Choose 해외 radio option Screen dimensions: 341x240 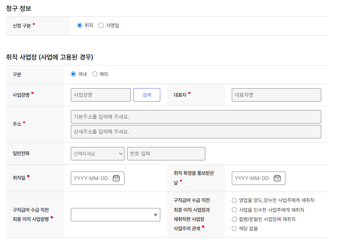pos(95,74)
